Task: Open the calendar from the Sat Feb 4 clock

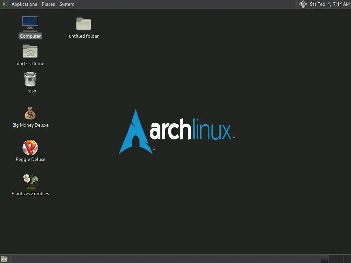Action: (x=329, y=4)
